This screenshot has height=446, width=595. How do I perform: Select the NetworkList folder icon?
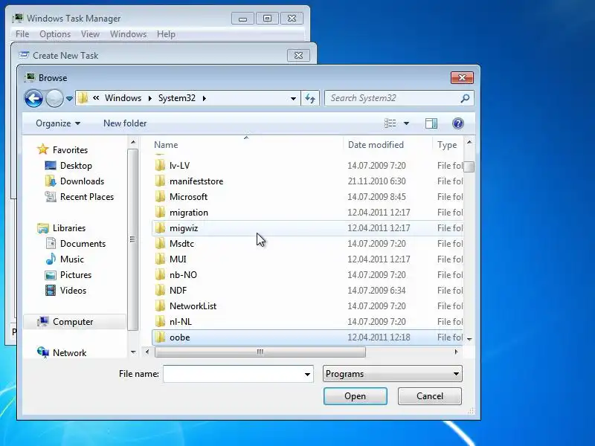coord(160,306)
